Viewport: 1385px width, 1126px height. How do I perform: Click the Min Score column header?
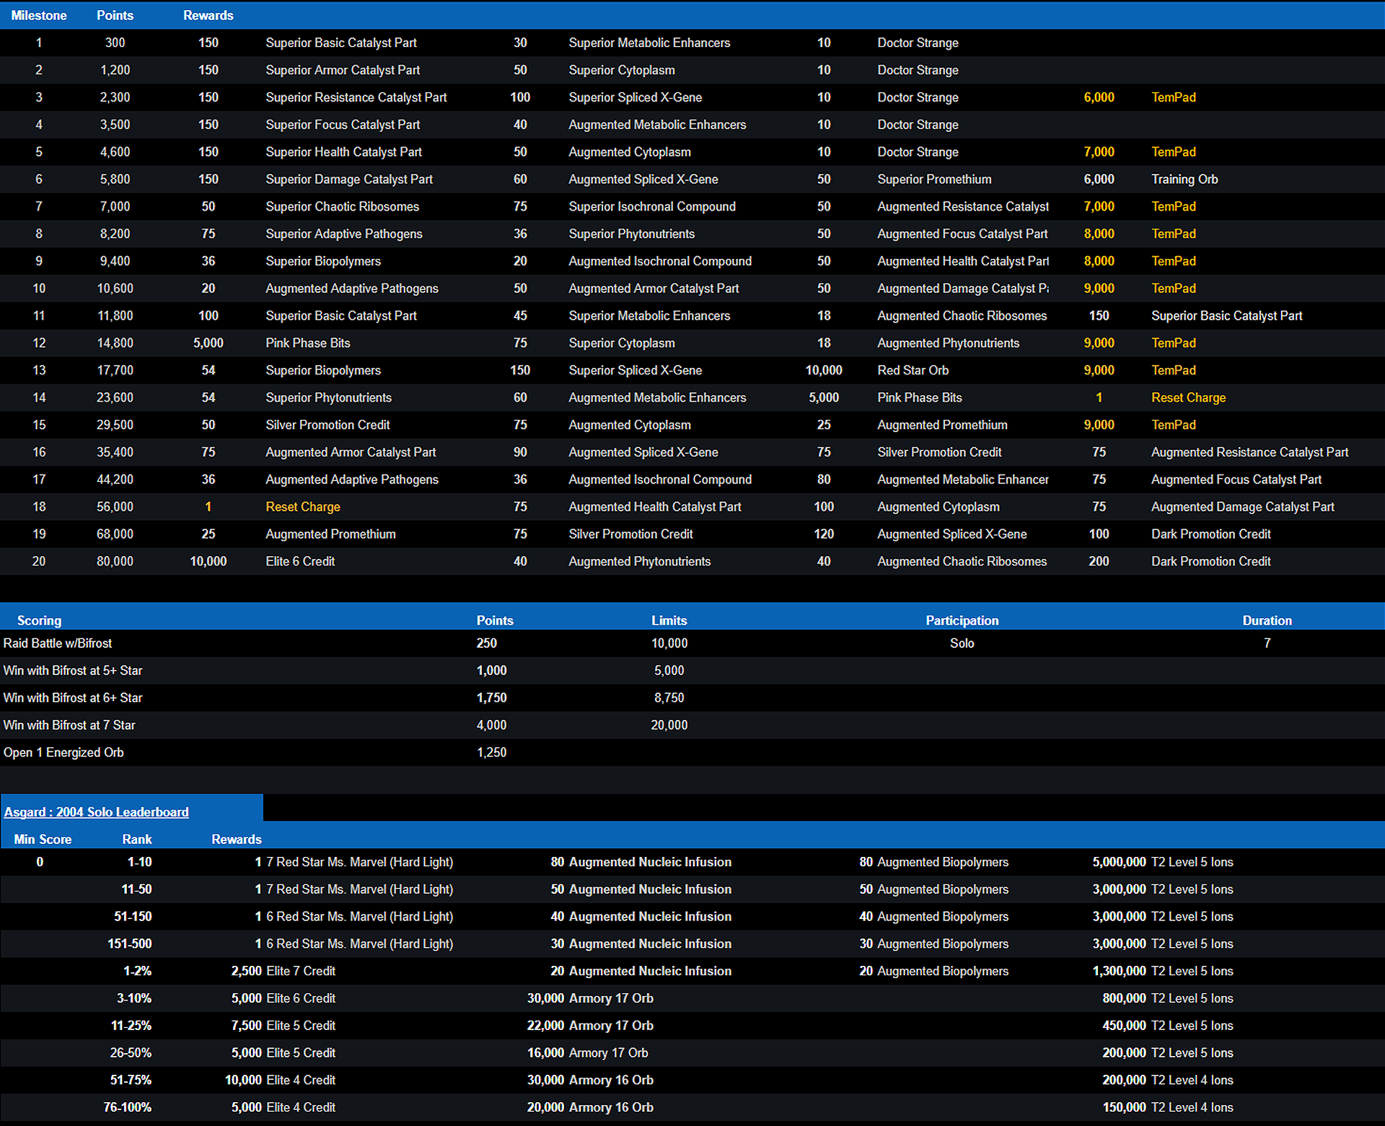(43, 839)
